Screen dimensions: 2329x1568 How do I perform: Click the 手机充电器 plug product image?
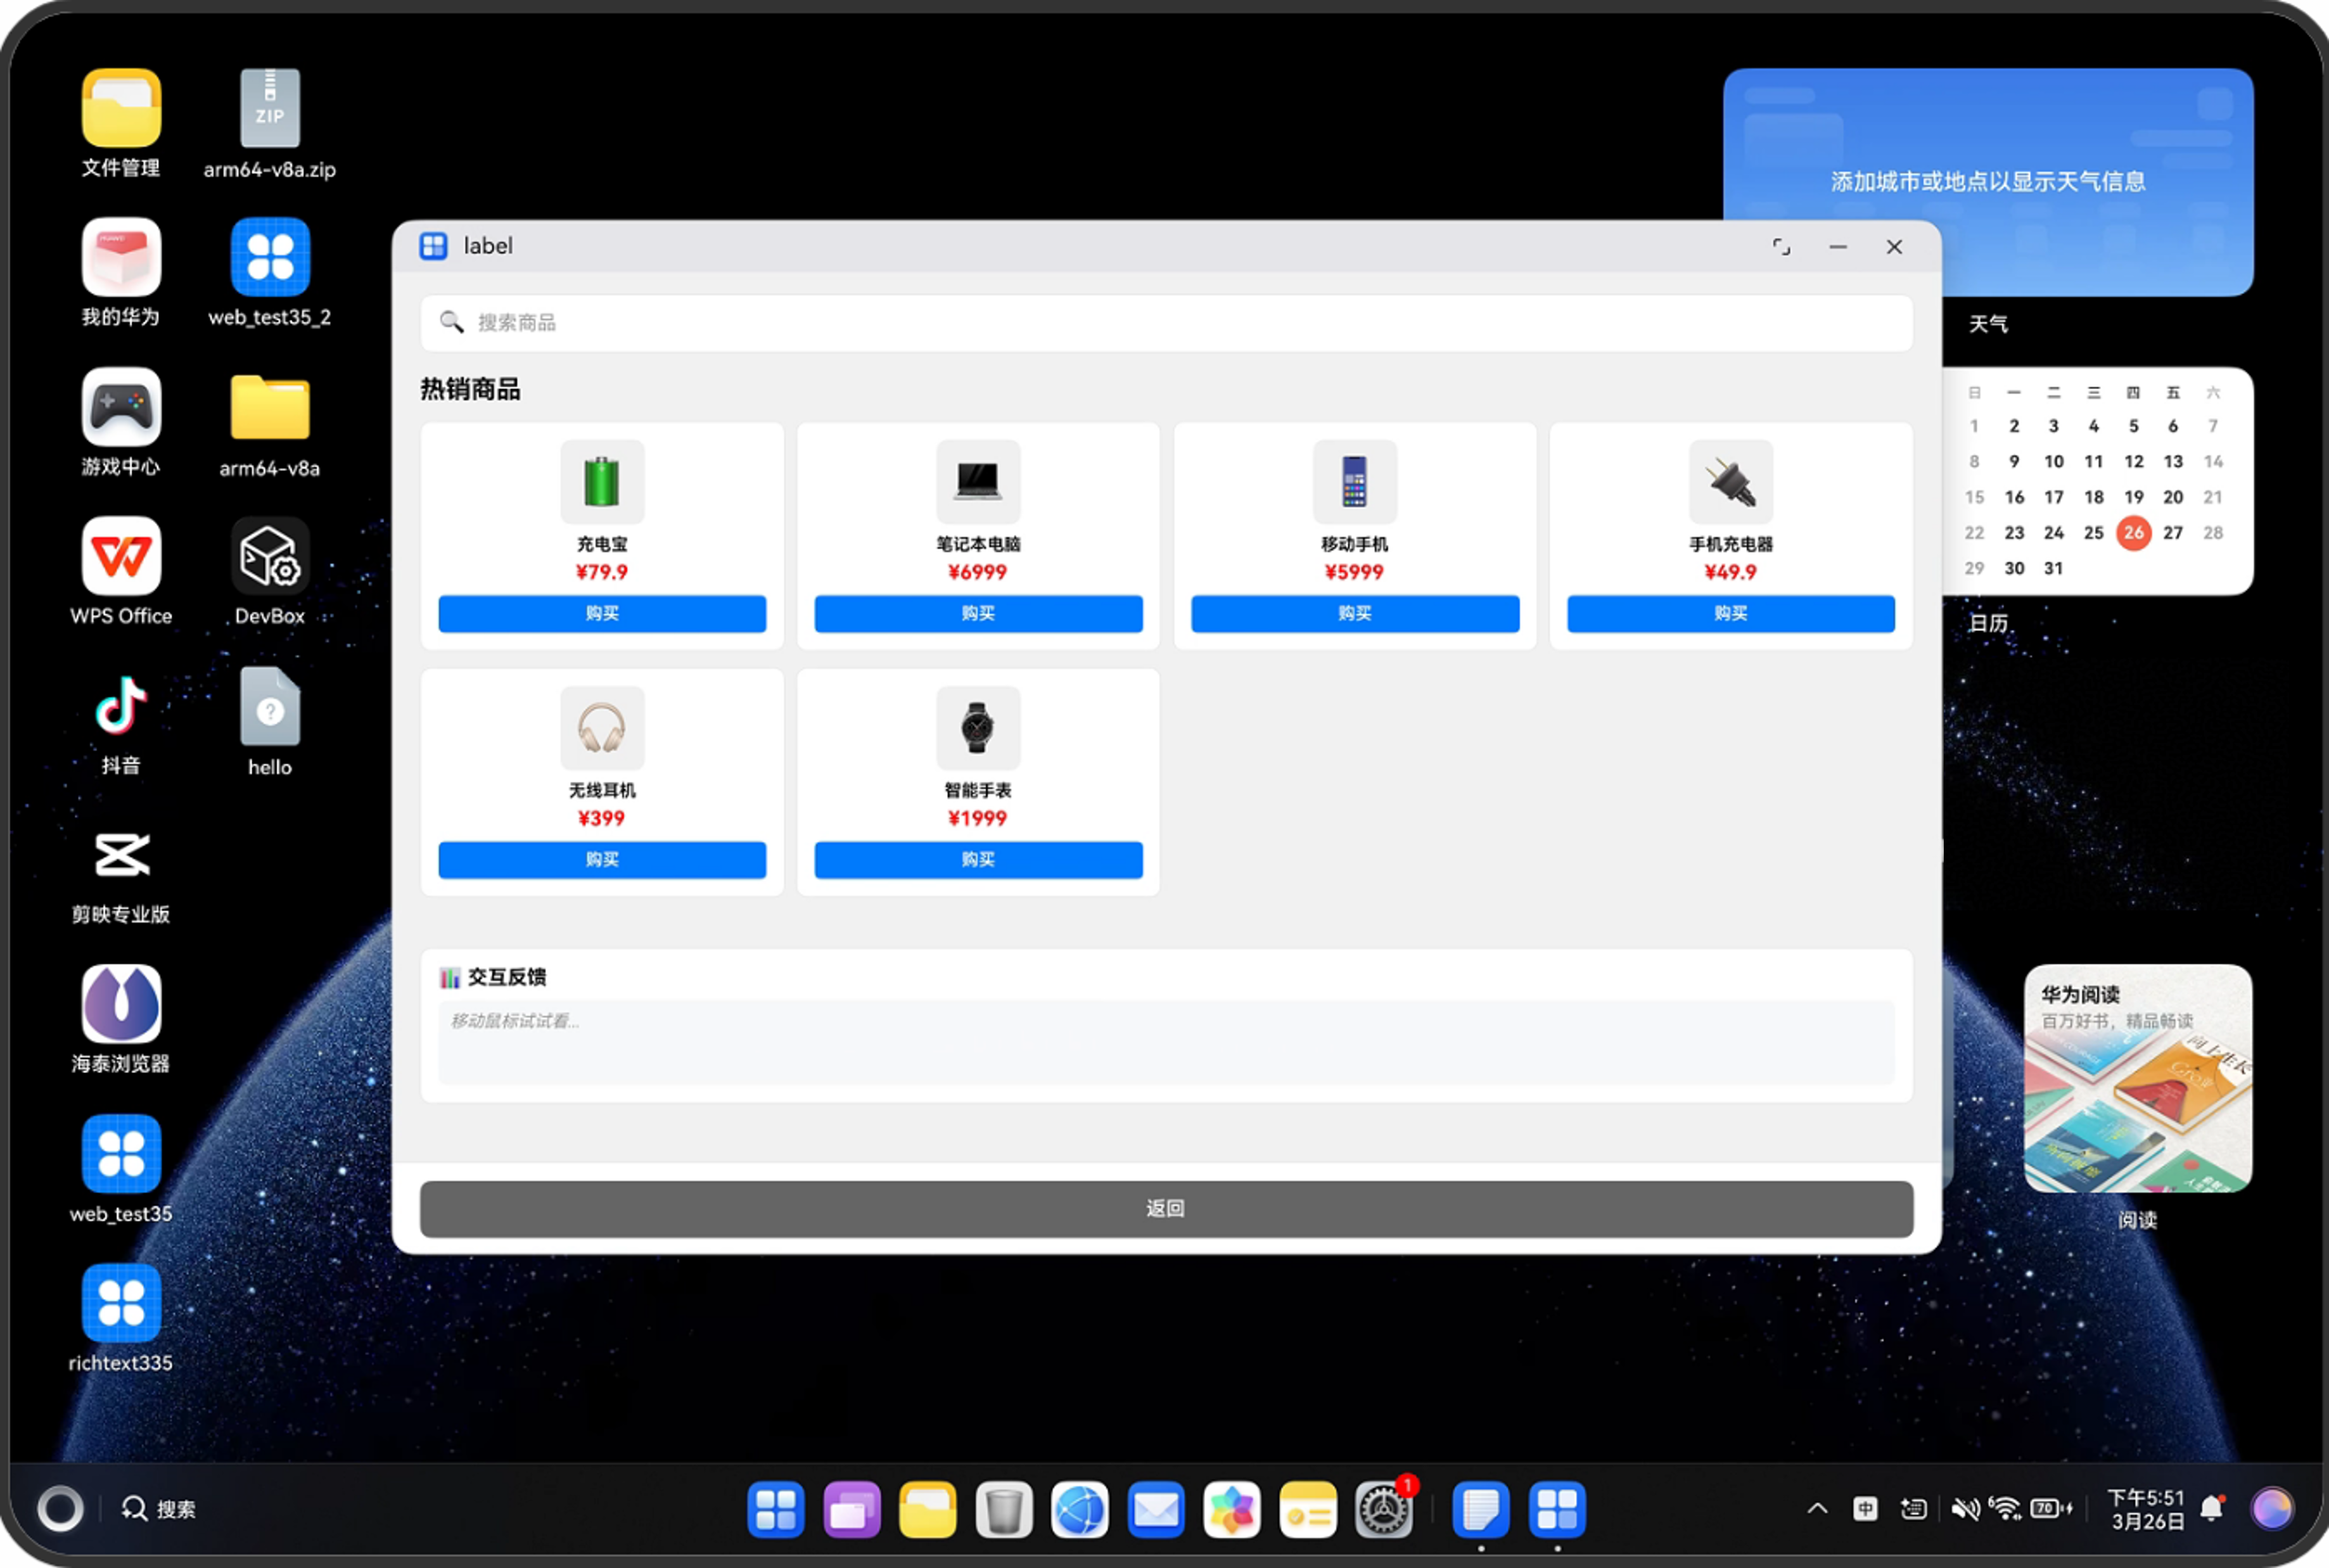pos(1731,482)
